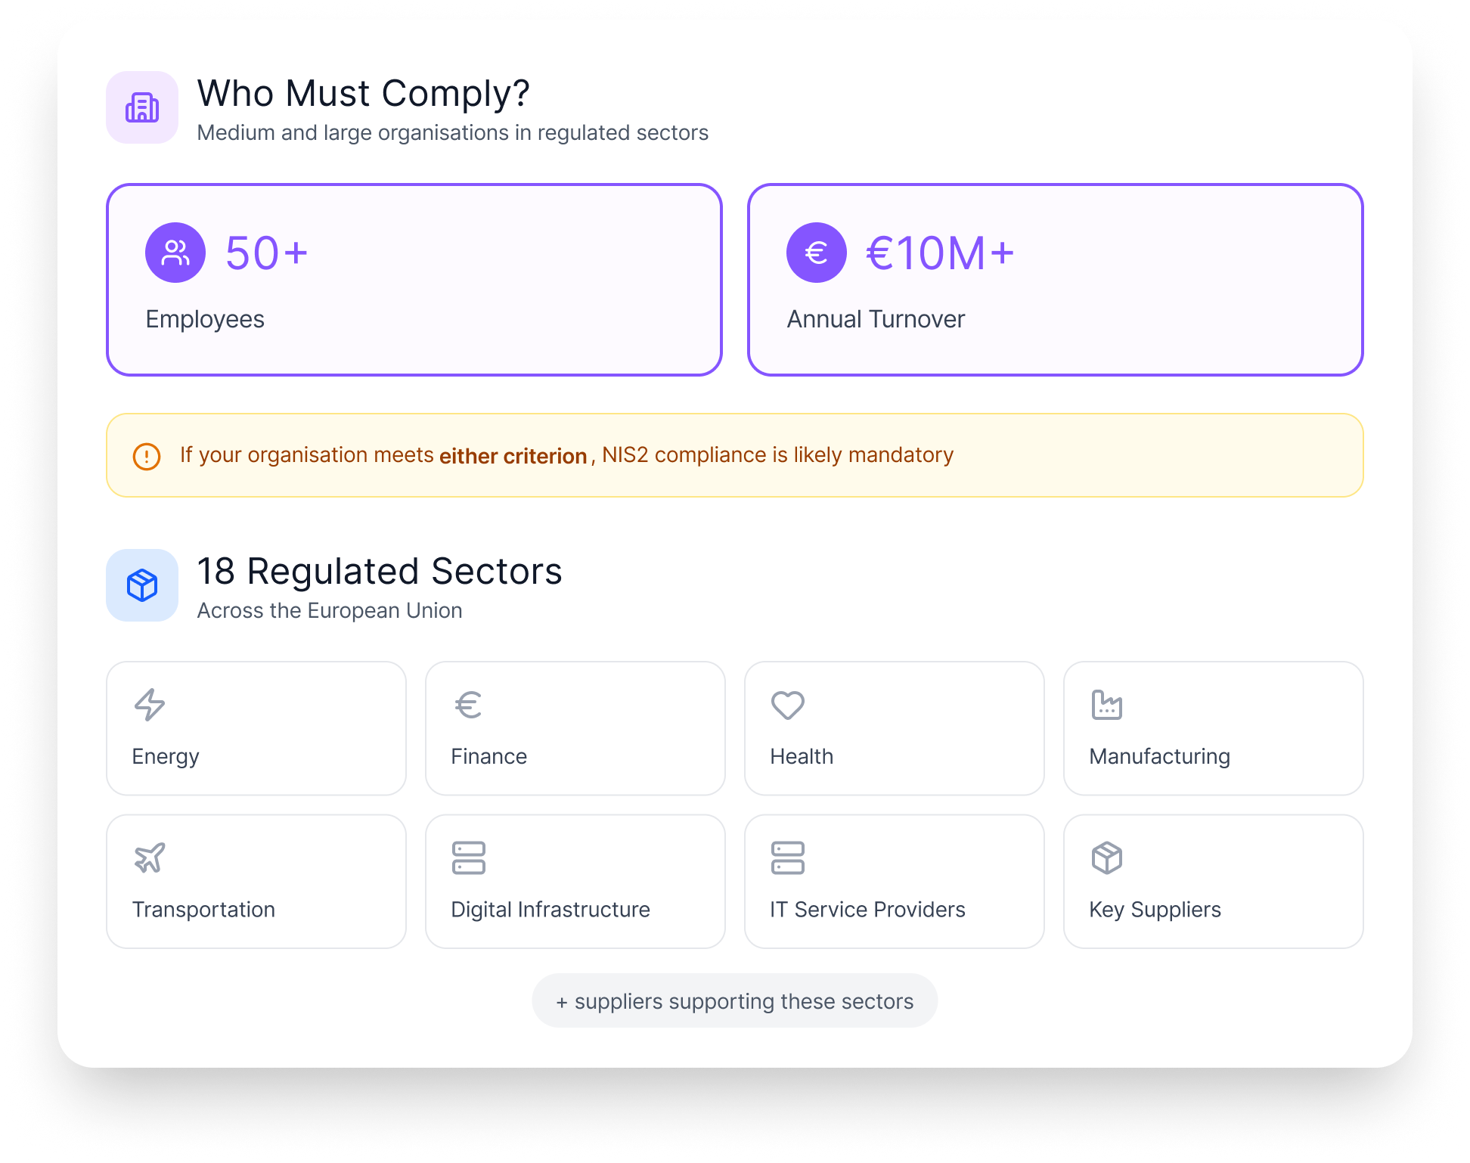This screenshot has width=1470, height=1163.
Task: Click the euro icon in Finance card
Action: click(x=469, y=705)
